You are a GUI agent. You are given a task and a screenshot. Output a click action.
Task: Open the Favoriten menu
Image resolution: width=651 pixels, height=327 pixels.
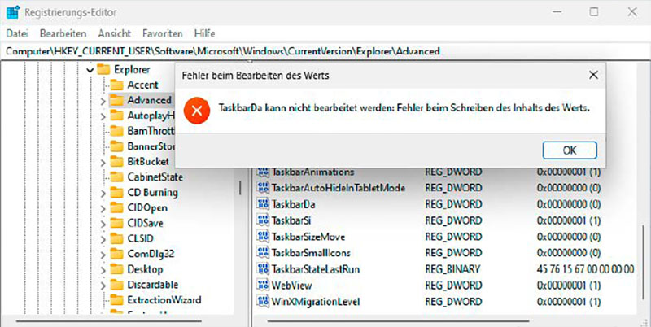pos(162,33)
